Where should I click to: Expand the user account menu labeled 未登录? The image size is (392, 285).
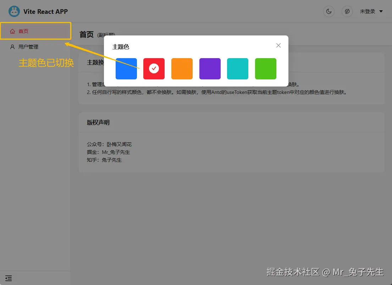click(368, 11)
